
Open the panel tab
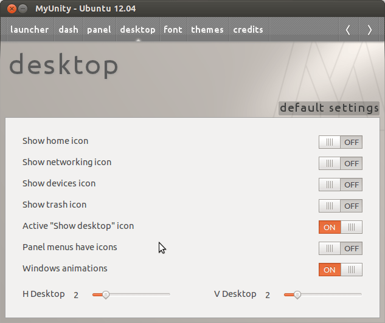(99, 30)
